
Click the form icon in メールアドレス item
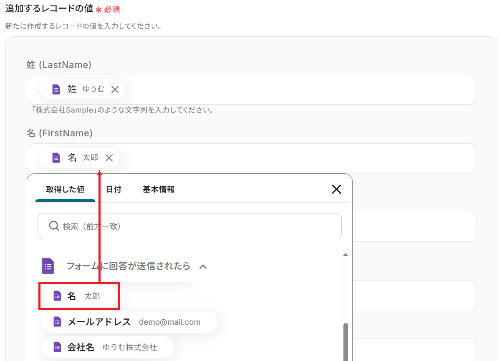pos(58,322)
